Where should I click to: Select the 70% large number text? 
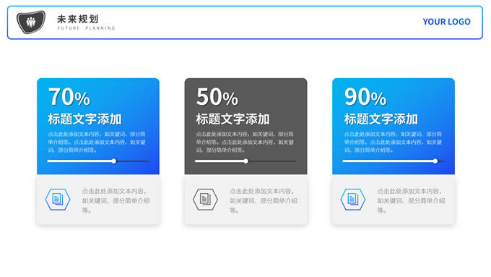point(69,97)
